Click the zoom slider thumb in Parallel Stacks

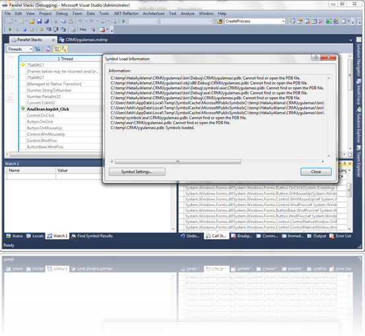click(9, 77)
